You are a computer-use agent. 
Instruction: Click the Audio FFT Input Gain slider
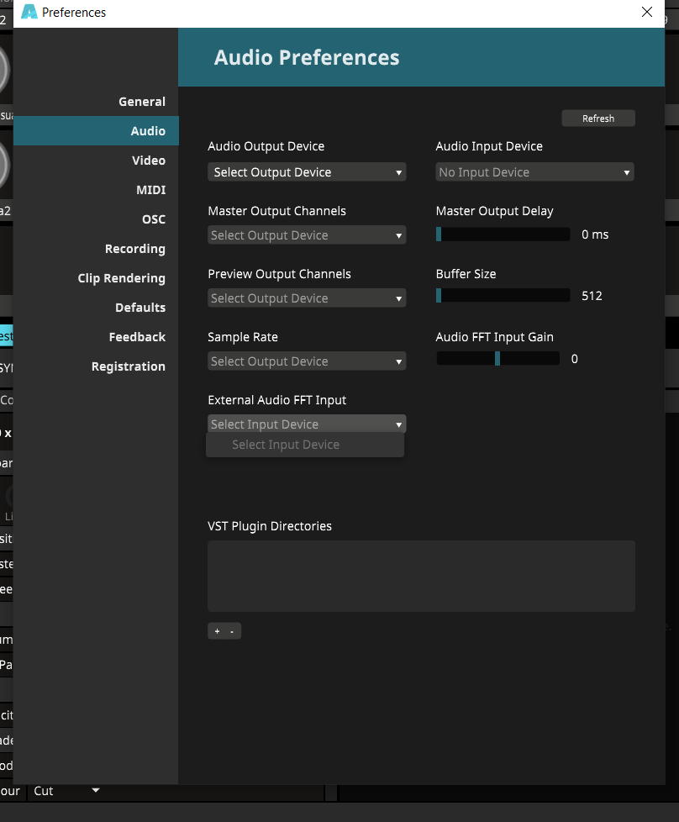[497, 359]
